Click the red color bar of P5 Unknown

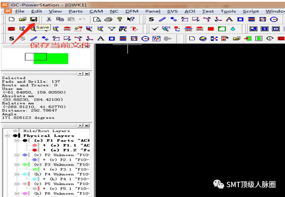click(x=29, y=184)
